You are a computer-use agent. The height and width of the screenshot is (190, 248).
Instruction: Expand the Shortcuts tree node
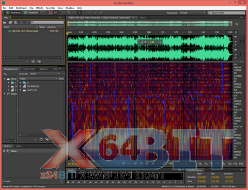tap(5, 94)
